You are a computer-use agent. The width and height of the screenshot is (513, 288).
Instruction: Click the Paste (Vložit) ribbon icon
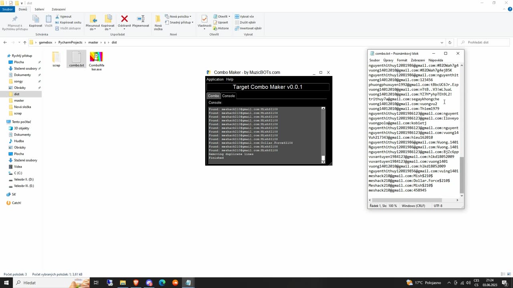coord(48,22)
